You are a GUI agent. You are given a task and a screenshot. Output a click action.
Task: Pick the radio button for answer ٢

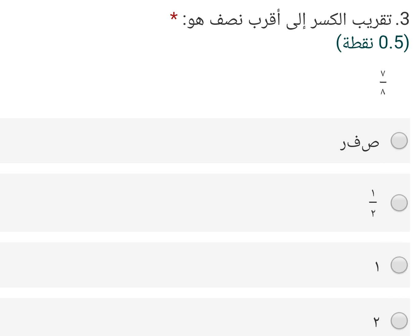(x=399, y=321)
